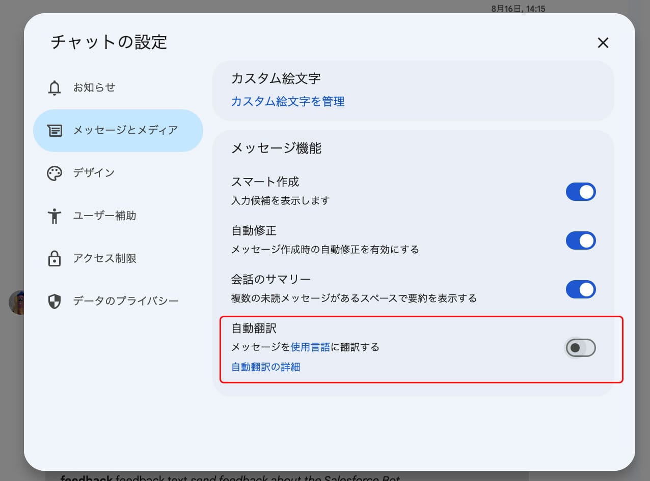This screenshot has height=481, width=650.
Task: Enable the 自動翻訳 switch
Action: pyautogui.click(x=581, y=348)
